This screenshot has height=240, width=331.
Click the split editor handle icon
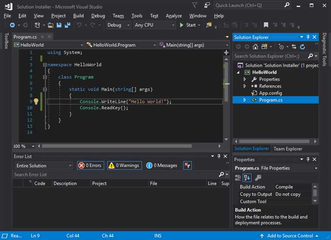pyautogui.click(x=226, y=52)
